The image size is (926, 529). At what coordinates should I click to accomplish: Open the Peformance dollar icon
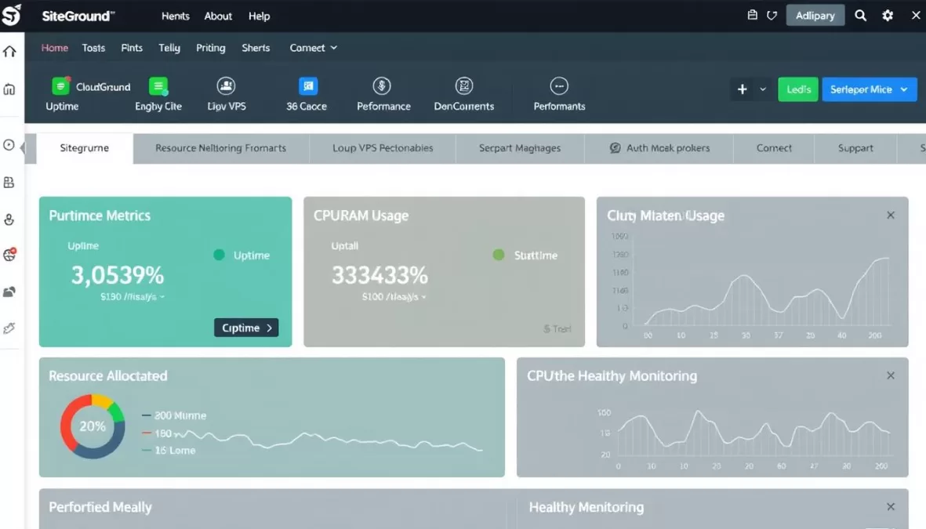click(383, 86)
